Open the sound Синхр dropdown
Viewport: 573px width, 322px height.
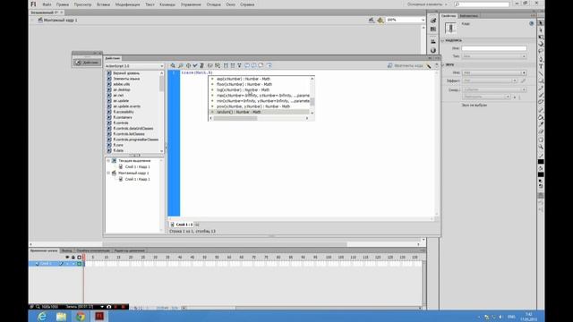[493, 89]
